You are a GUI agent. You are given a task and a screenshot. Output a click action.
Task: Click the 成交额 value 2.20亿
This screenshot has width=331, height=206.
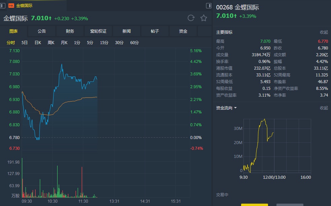coord(322,55)
